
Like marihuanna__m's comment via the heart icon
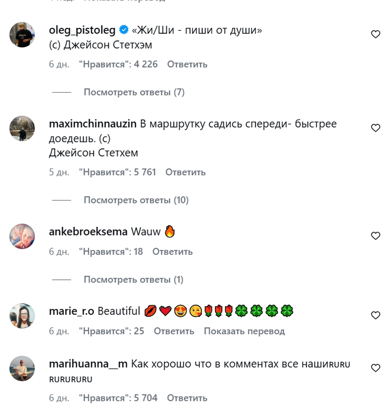[375, 368]
